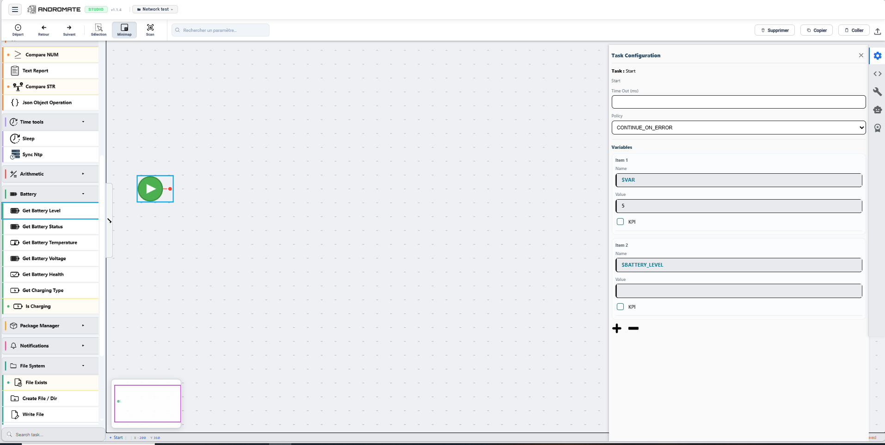Collapse the File System category
885x445 pixels.
[x=51, y=366]
